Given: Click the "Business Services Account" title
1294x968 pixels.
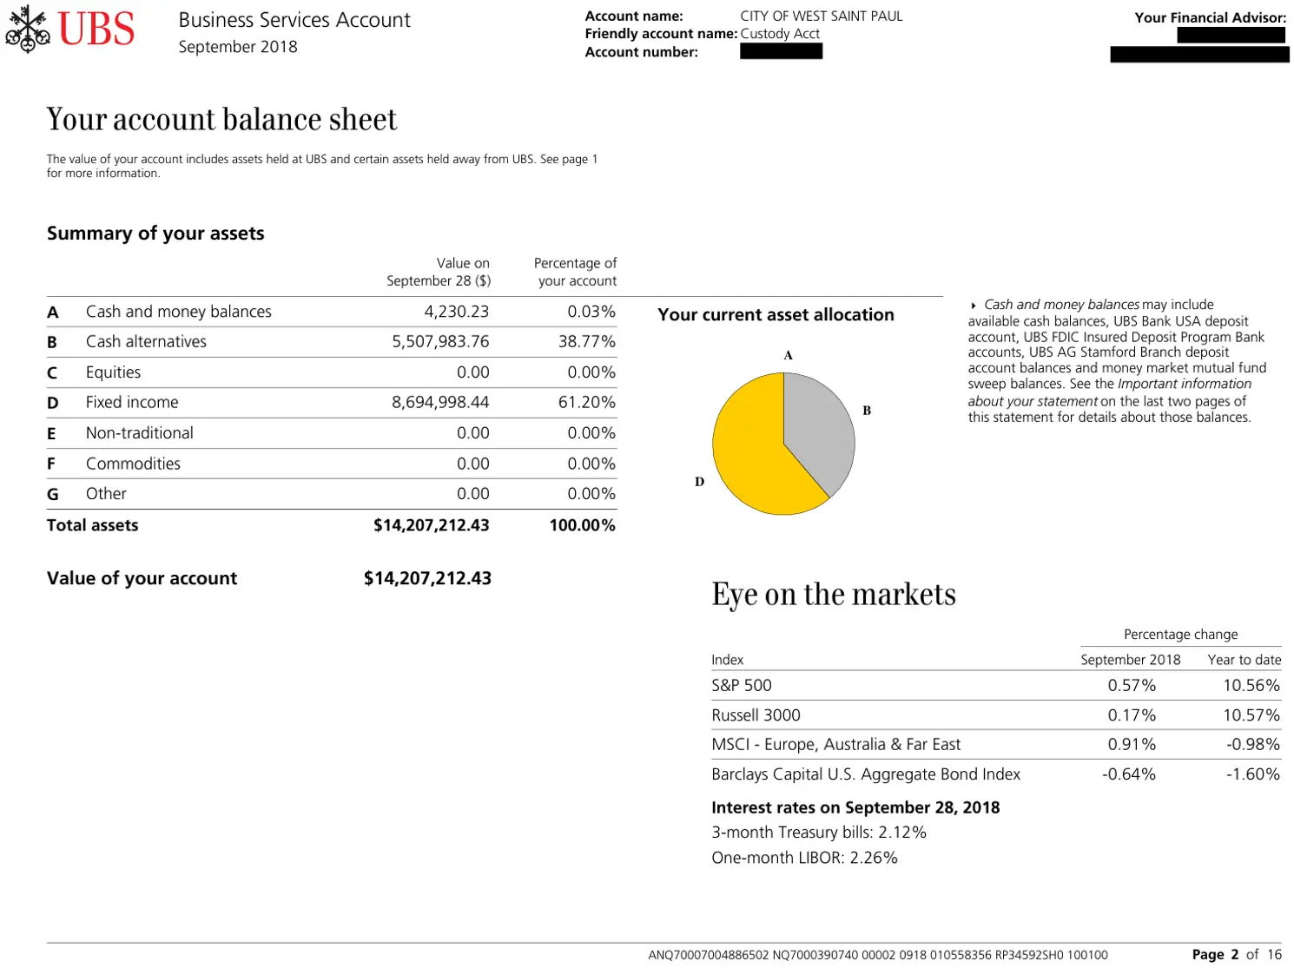Looking at the screenshot, I should coord(294,20).
